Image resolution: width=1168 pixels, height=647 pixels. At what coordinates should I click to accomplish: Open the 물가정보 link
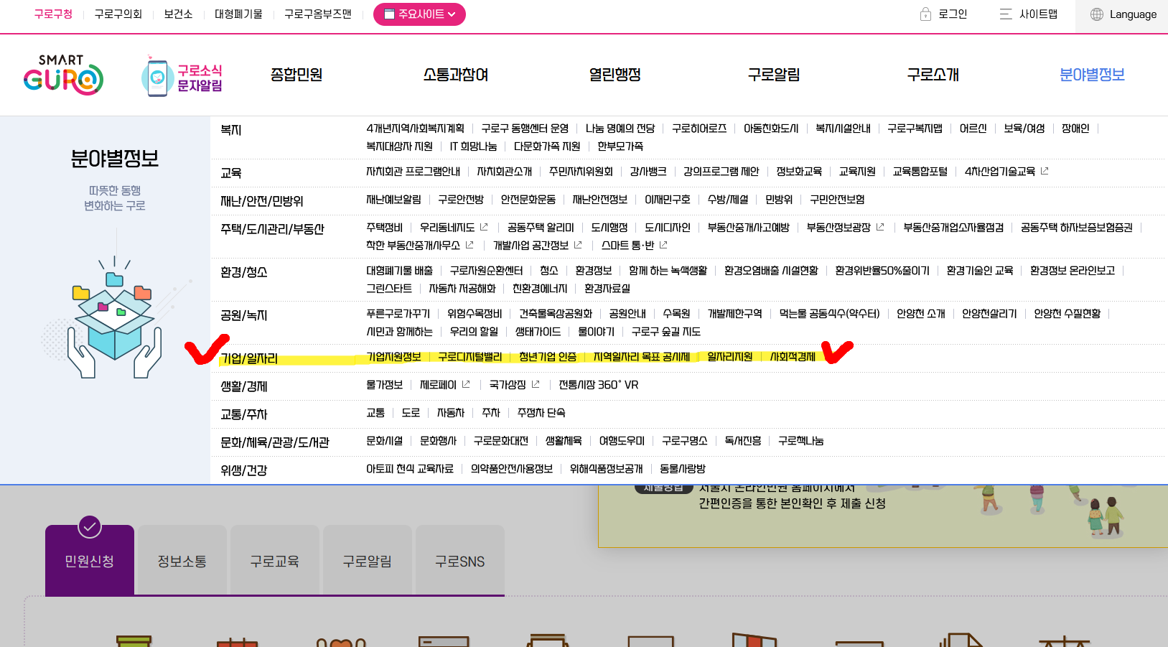click(385, 385)
